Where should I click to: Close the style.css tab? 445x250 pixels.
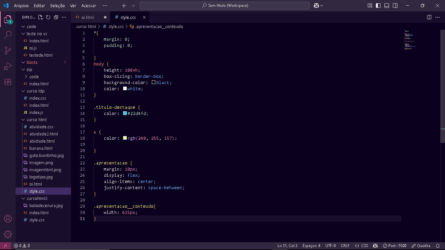click(144, 17)
